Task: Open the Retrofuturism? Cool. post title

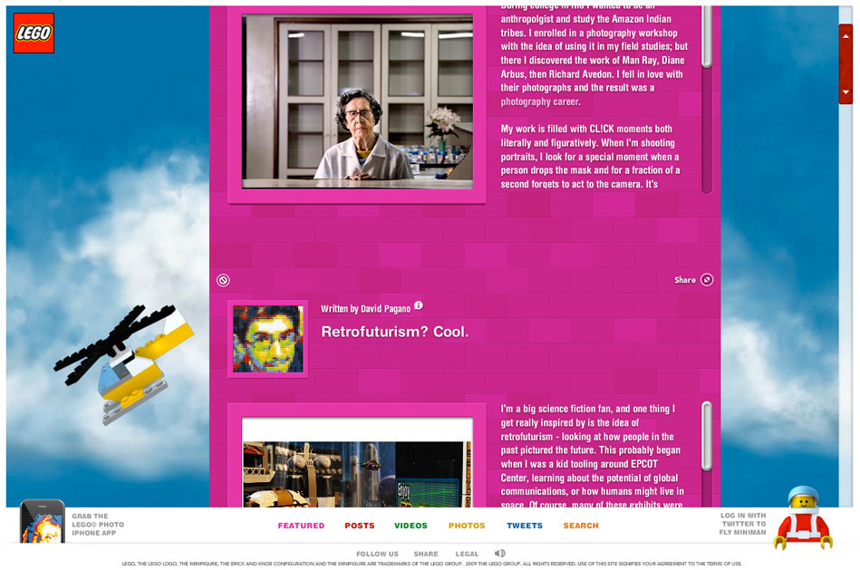Action: [x=395, y=332]
